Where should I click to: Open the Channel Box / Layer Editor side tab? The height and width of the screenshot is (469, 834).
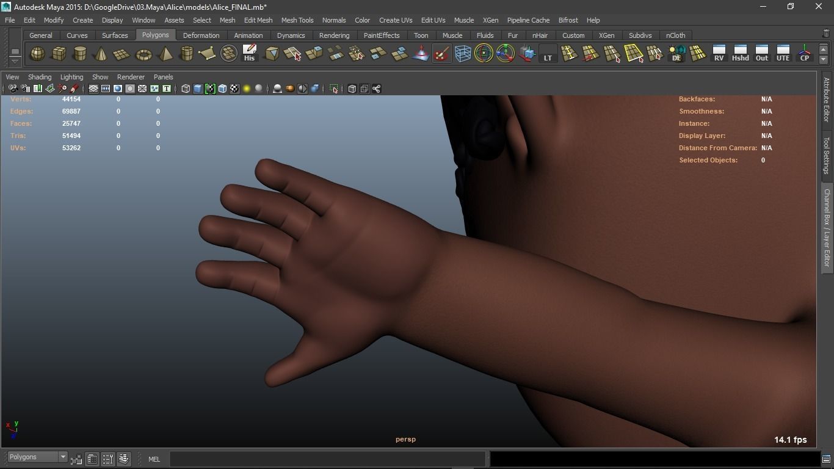(x=827, y=227)
